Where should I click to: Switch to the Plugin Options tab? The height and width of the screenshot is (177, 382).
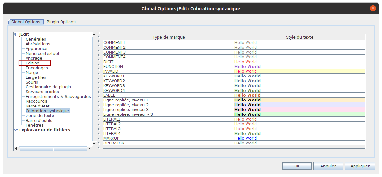61,22
